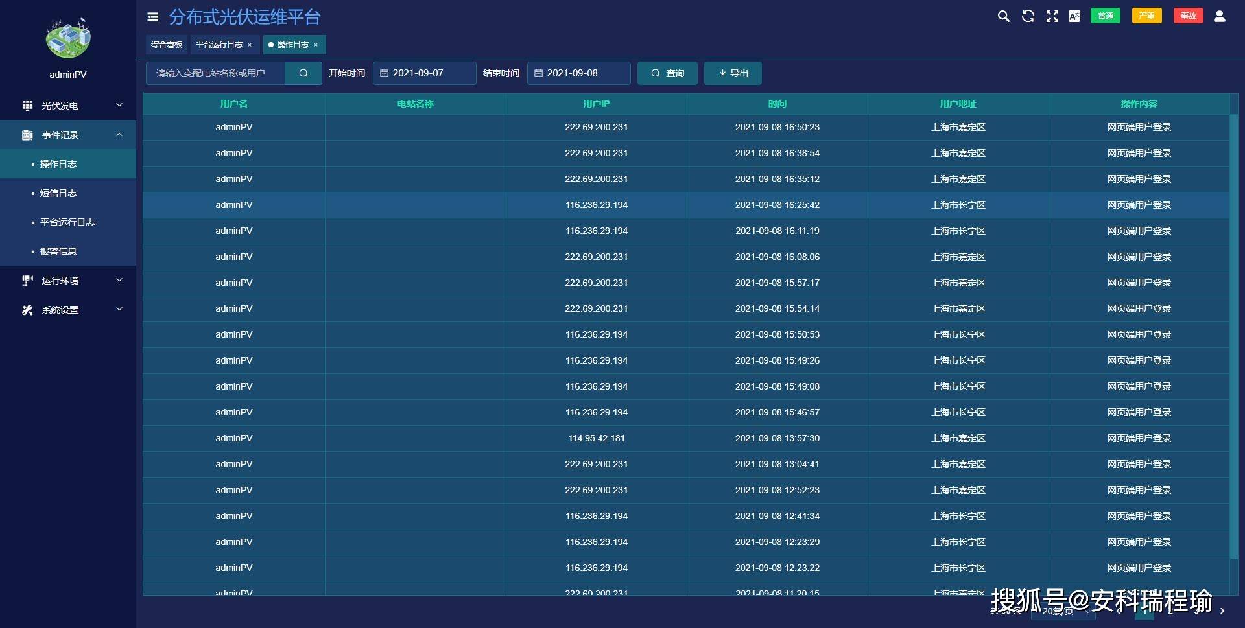Select the row timed 2021-09-08 16:50:23
Screen dimensions: 1245x628
[686, 127]
